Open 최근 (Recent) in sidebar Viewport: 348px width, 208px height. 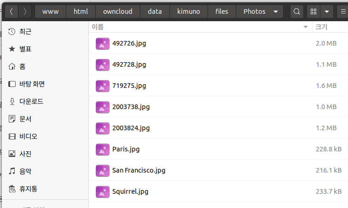tap(45, 31)
